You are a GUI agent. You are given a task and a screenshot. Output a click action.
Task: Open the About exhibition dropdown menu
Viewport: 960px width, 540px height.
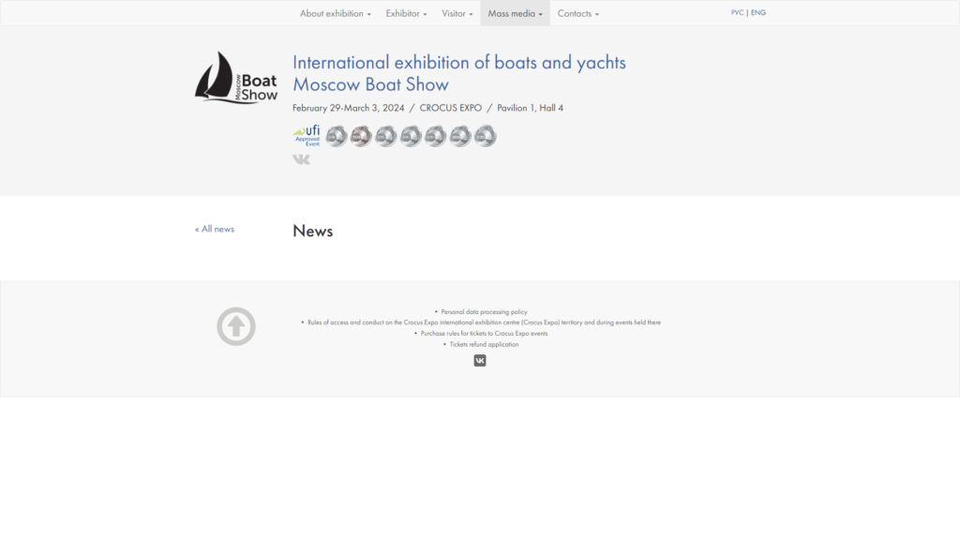click(335, 13)
